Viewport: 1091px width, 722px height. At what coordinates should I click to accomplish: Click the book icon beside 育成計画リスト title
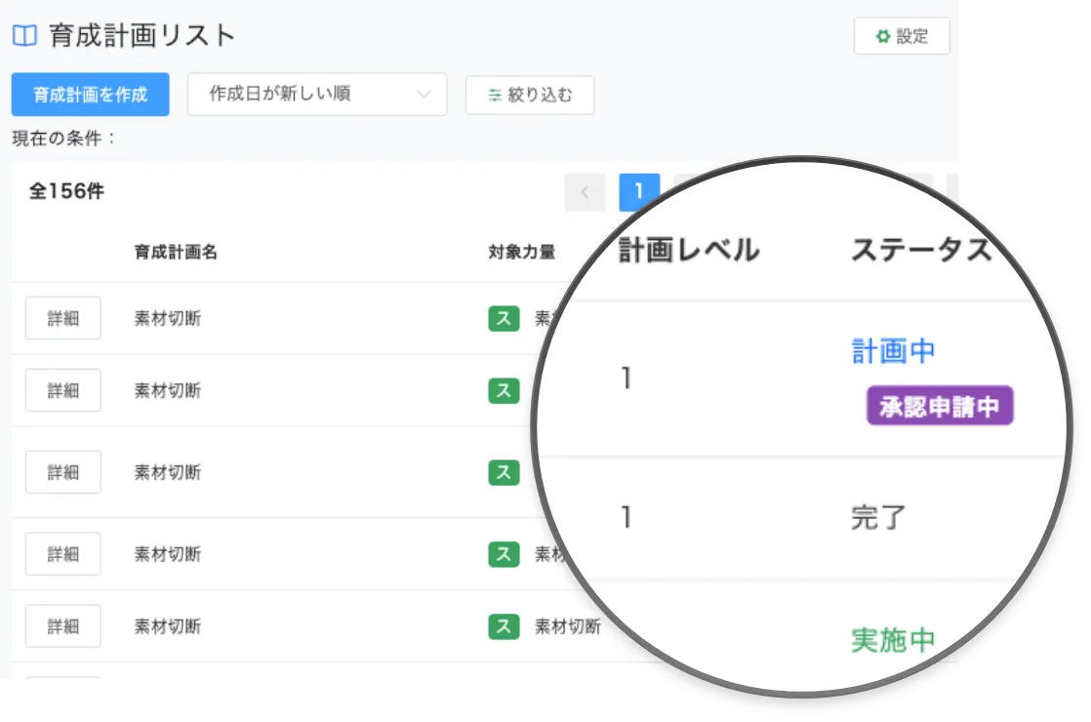pyautogui.click(x=24, y=36)
